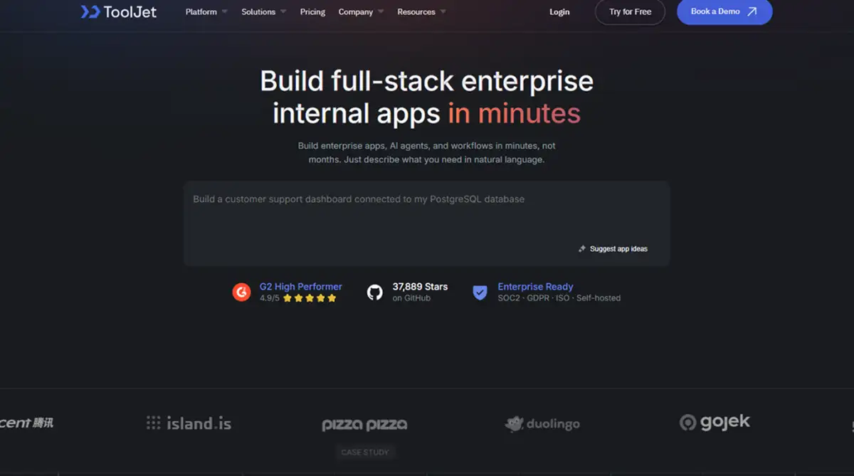Click the G2 logo badge icon

[241, 292]
